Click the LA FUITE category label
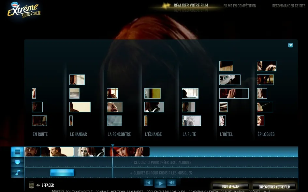308x192 pixels. (x=189, y=134)
